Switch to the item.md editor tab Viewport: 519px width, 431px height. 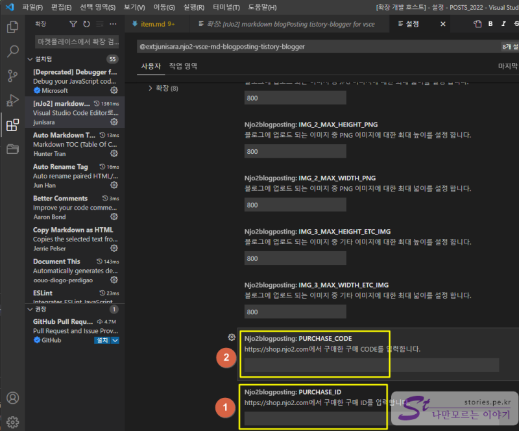click(158, 24)
